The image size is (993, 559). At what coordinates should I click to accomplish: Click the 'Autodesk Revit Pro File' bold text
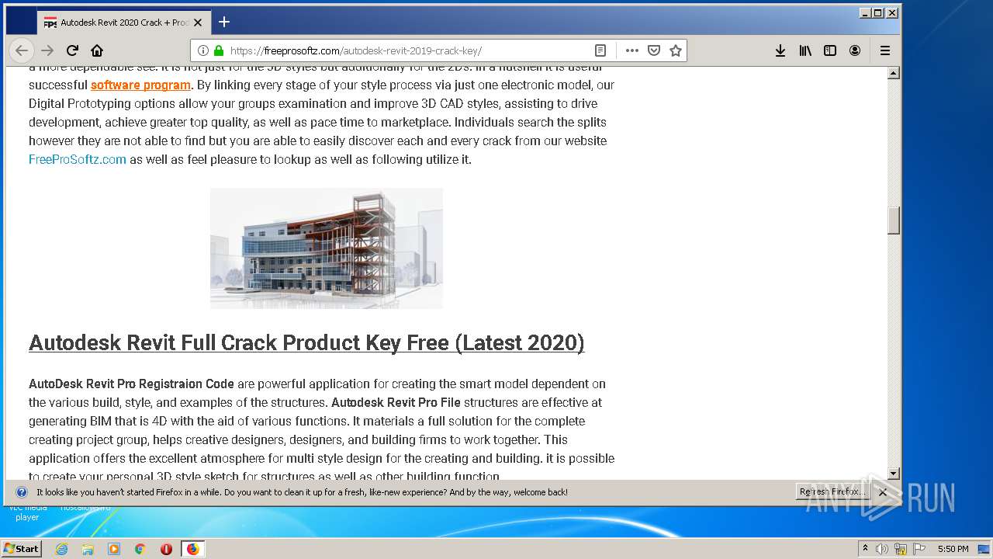[396, 402]
